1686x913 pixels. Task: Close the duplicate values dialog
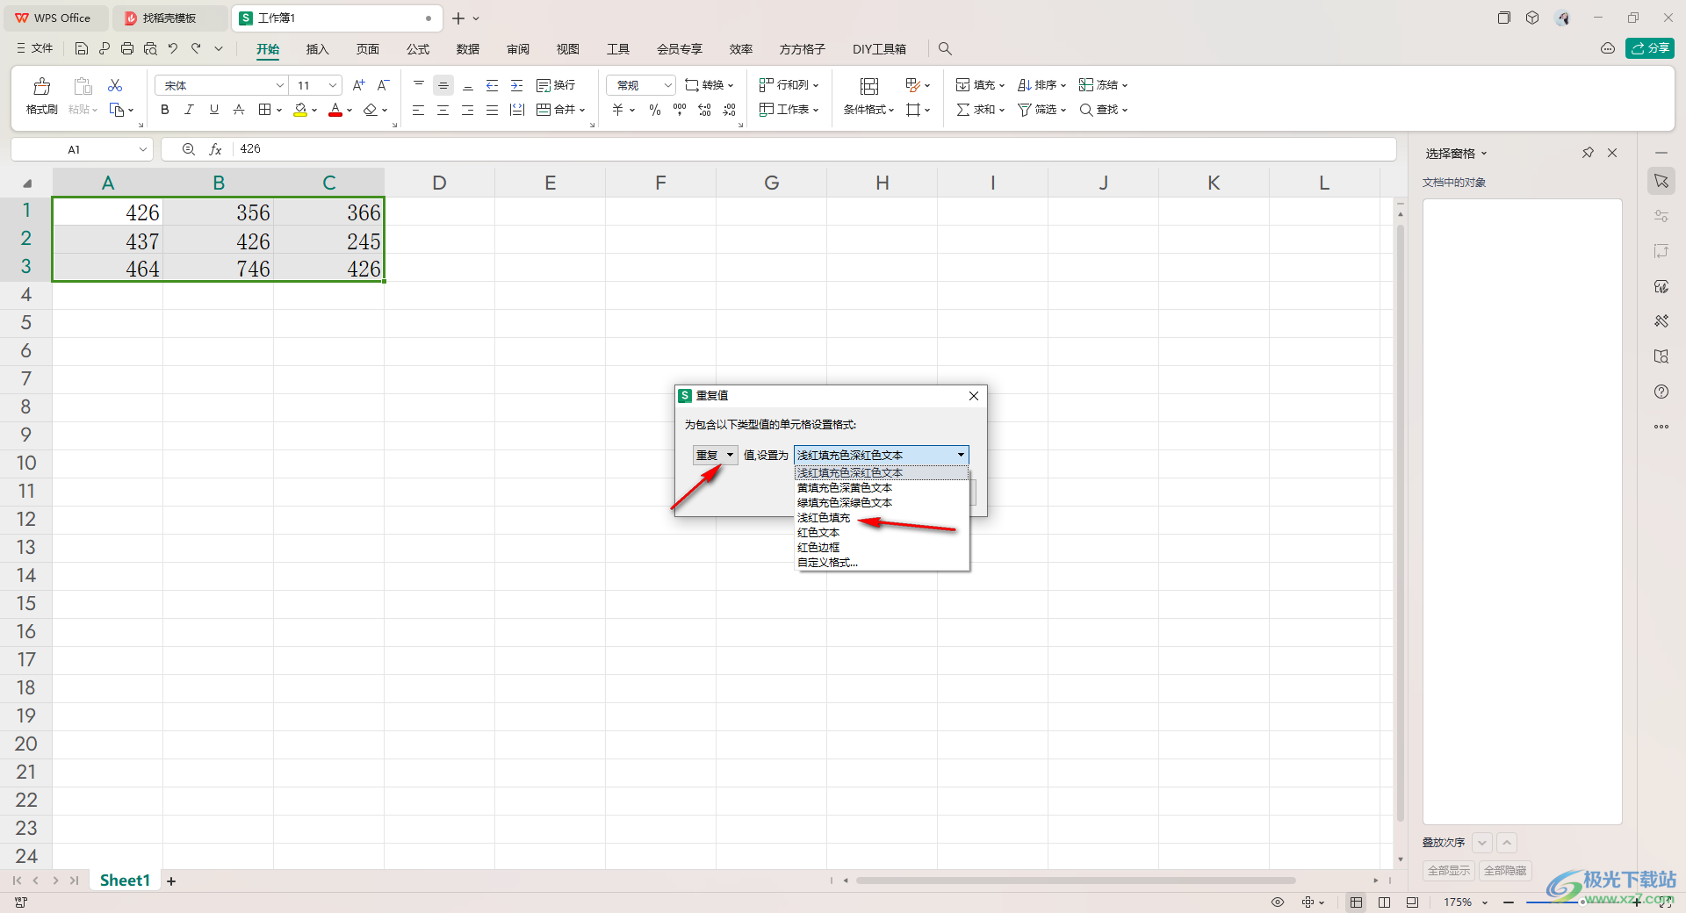[974, 396]
